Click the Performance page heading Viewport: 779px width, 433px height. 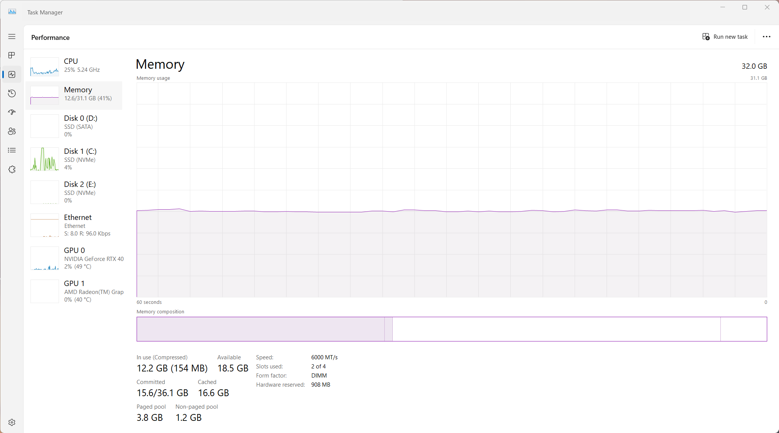50,38
